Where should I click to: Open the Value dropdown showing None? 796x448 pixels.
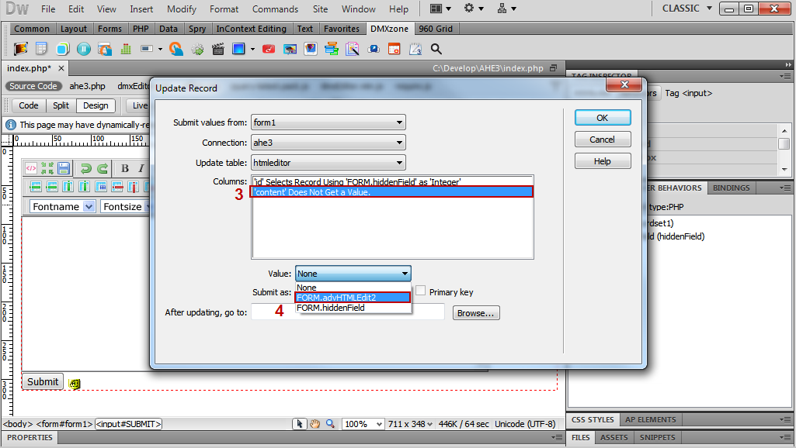[x=353, y=274]
